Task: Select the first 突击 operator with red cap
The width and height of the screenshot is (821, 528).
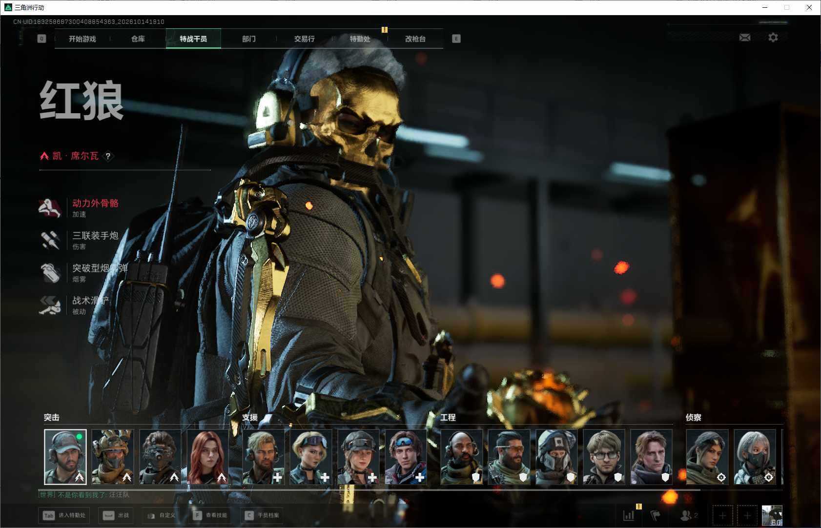Action: pos(65,457)
